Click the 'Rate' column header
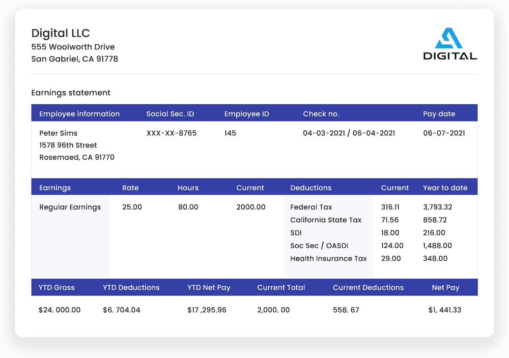Viewport: 509px width, 358px height. click(x=130, y=188)
